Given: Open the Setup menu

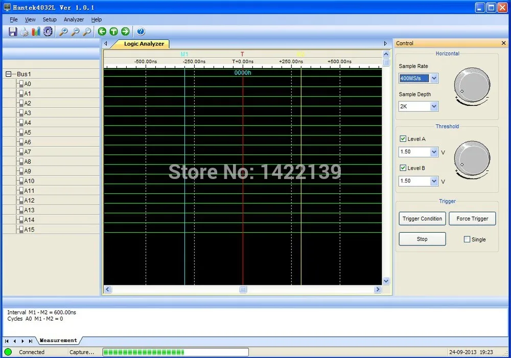Looking at the screenshot, I should pyautogui.click(x=50, y=19).
